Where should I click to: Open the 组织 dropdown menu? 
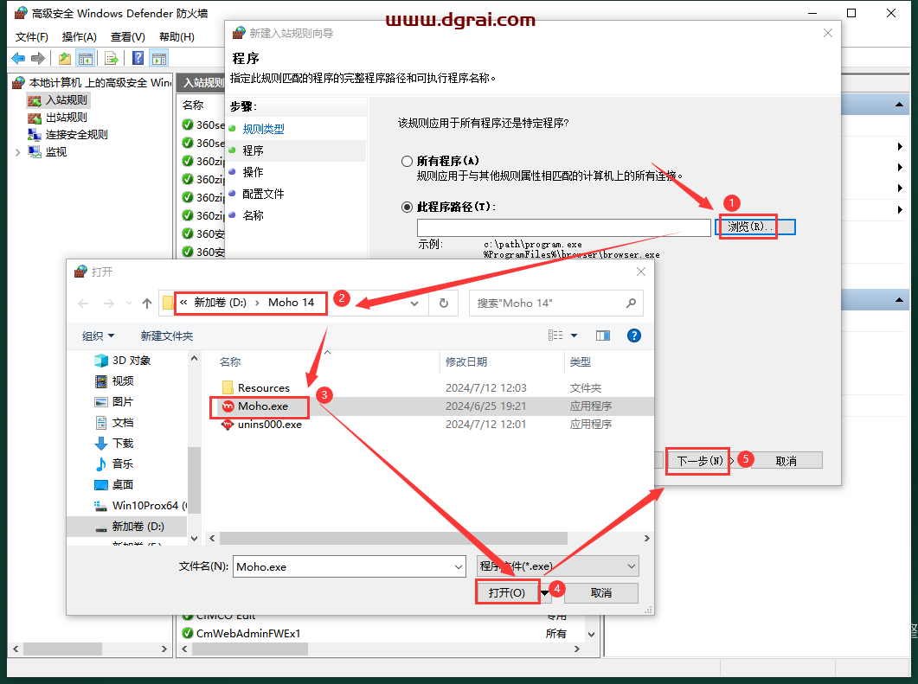point(98,336)
